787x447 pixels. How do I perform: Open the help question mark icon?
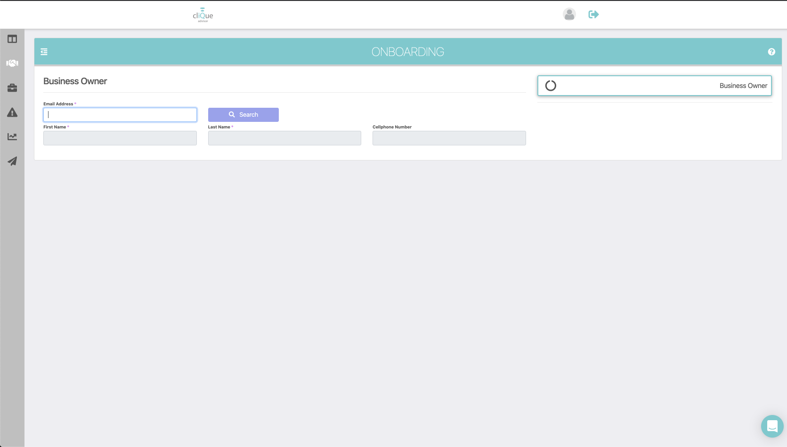pos(771,52)
